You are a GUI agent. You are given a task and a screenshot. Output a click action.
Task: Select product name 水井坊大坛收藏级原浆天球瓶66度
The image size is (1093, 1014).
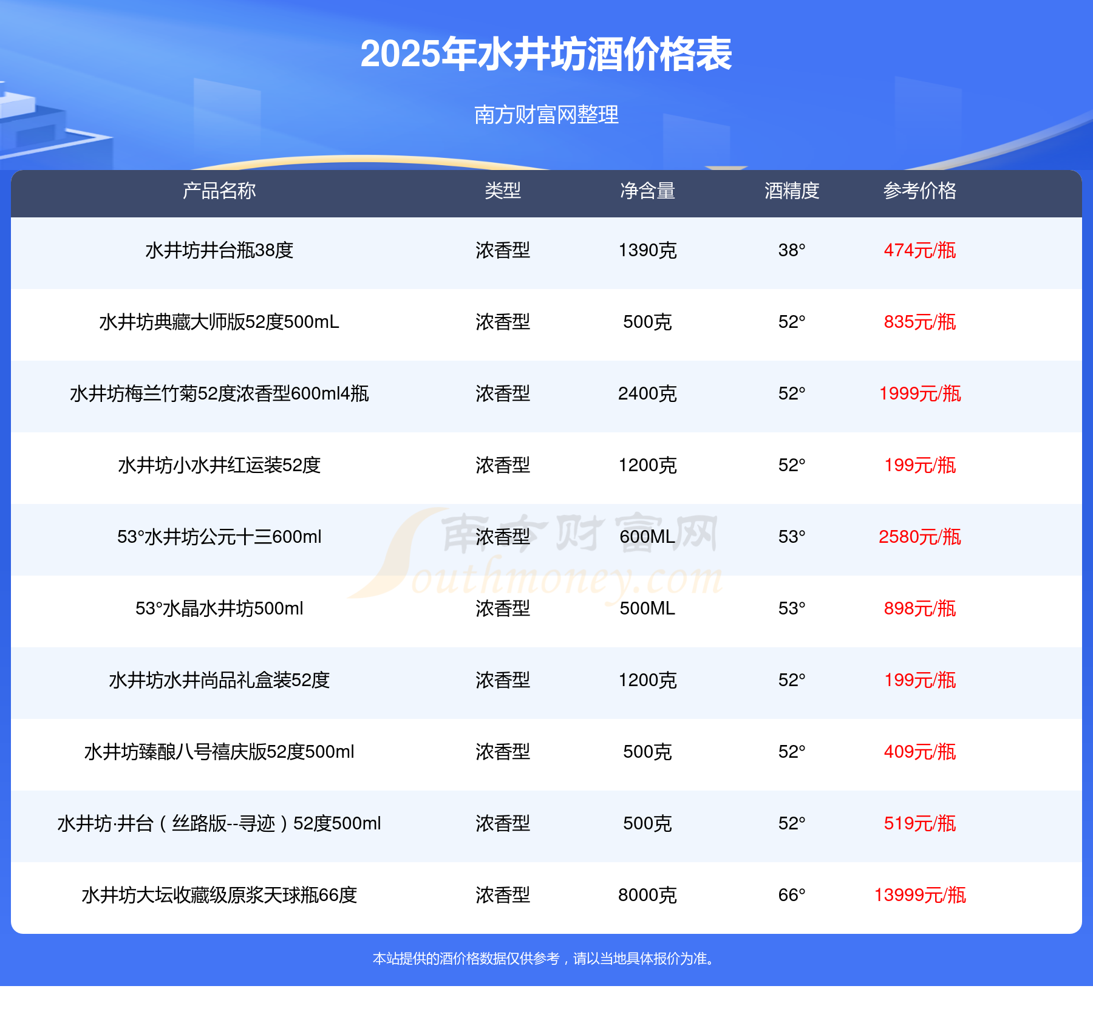click(x=219, y=895)
